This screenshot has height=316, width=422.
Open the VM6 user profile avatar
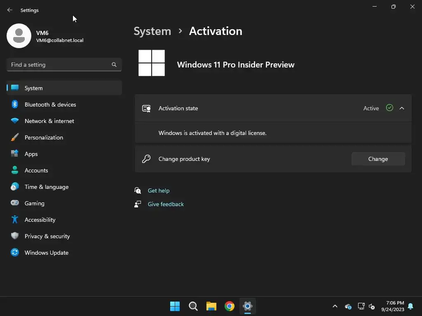pyautogui.click(x=19, y=36)
